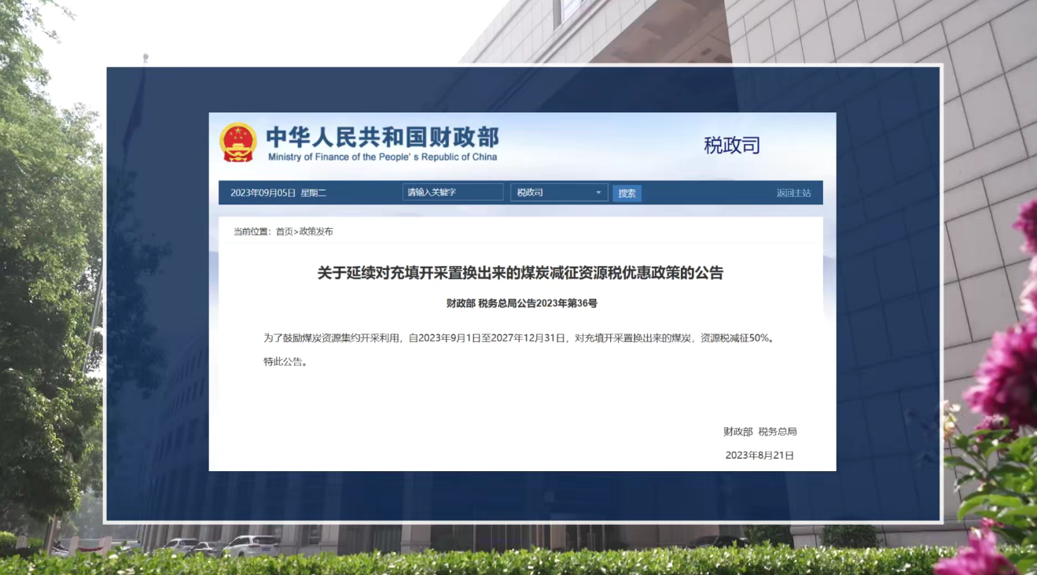Screen dimensions: 1037x575
Task: Click the 税政司 header label
Action: click(732, 146)
